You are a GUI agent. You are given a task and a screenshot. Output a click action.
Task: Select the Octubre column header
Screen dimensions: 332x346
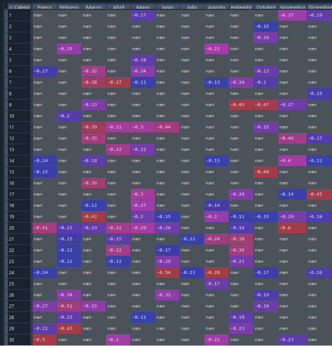(x=266, y=6)
